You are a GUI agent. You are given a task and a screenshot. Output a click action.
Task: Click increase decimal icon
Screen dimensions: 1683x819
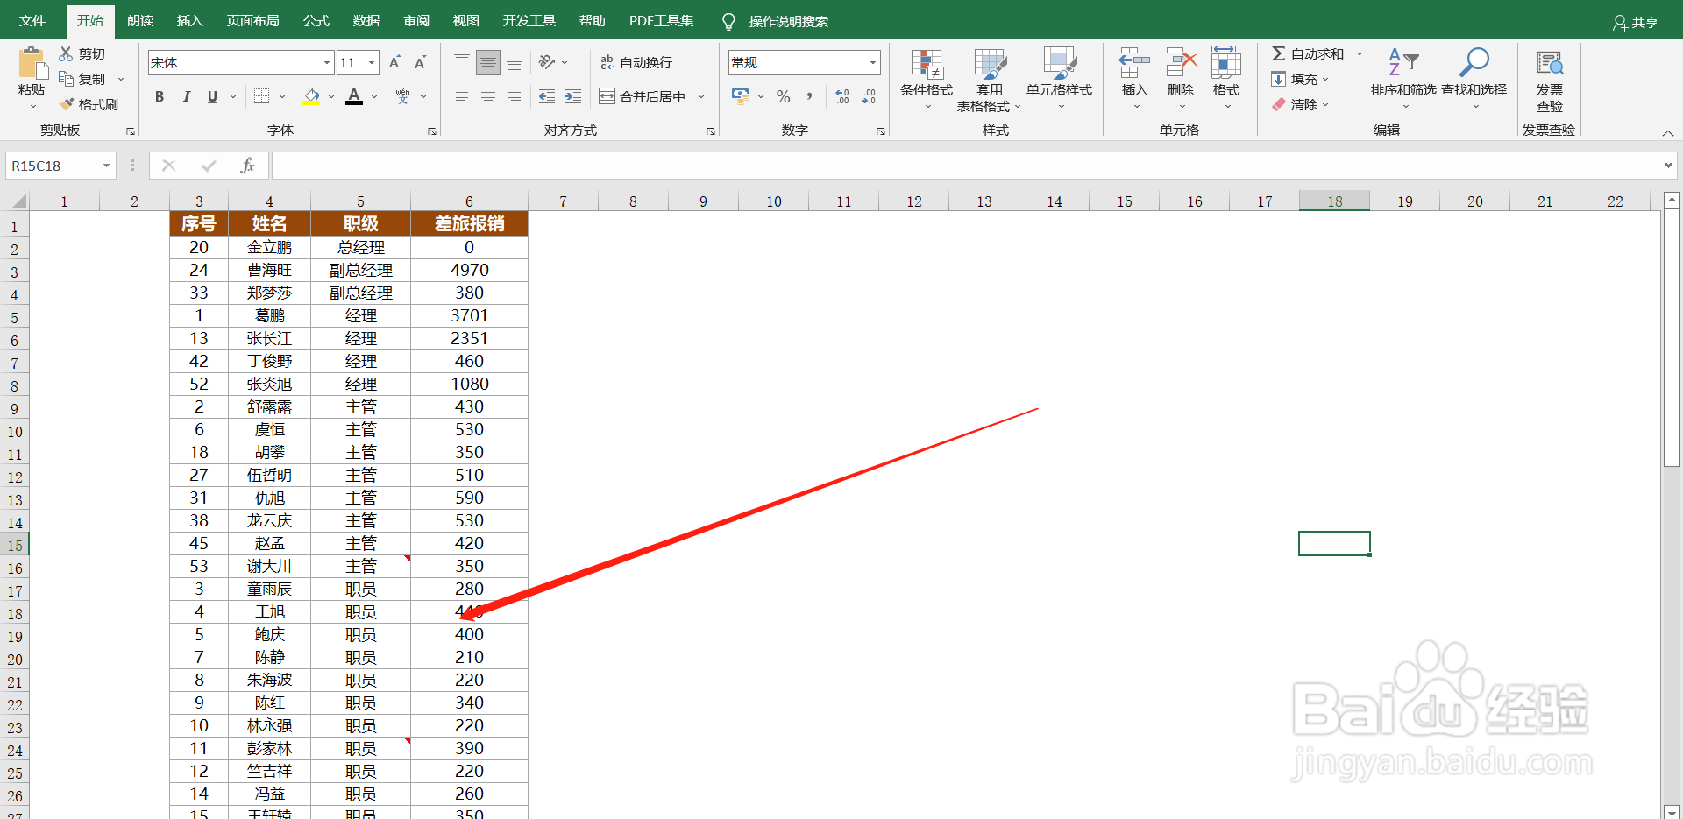842,96
